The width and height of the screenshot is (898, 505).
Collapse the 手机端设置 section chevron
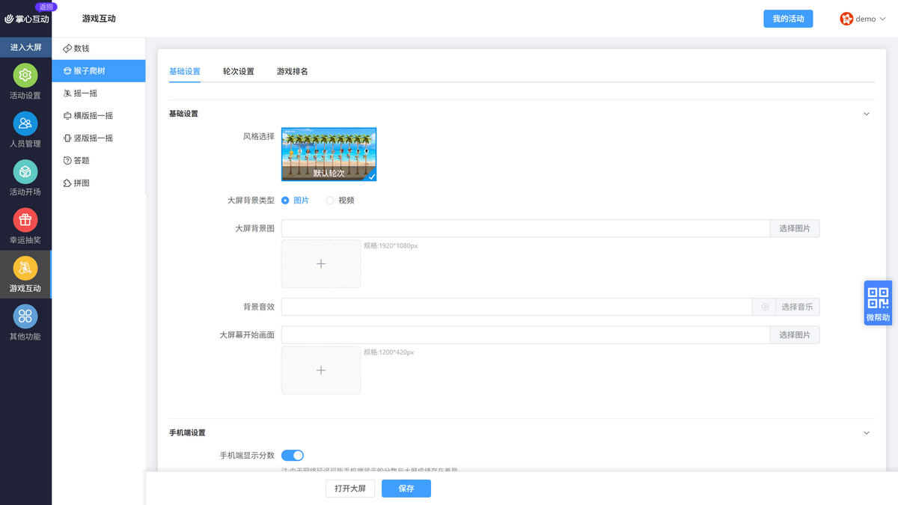(867, 432)
